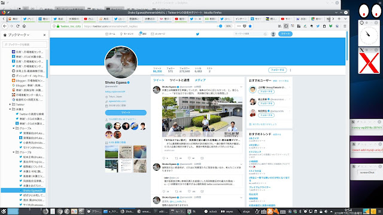
Task: Click the profile avatar icon in Twitter header
Action: point(273,34)
